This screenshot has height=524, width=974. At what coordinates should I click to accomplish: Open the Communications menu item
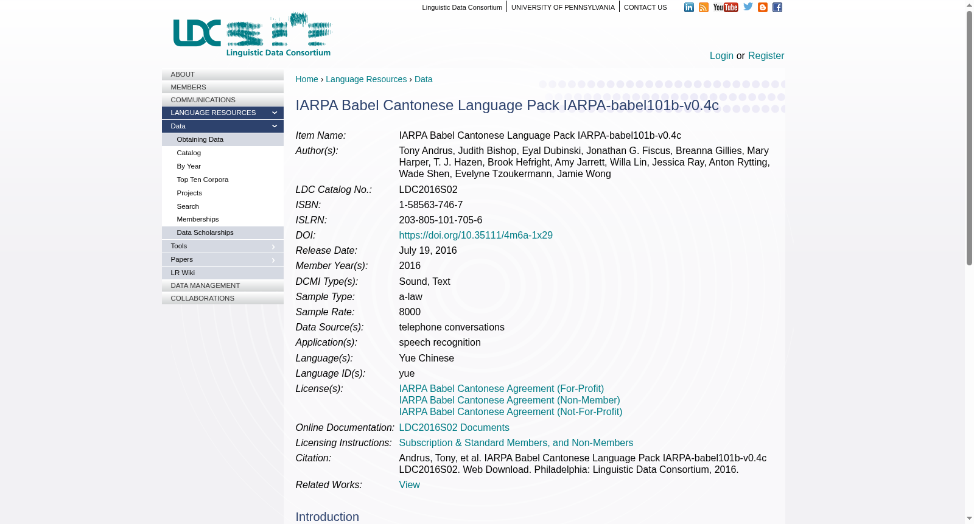click(x=223, y=100)
